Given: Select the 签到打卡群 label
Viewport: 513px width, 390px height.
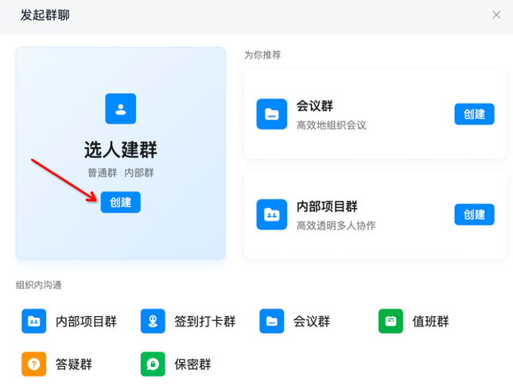Looking at the screenshot, I should pos(205,322).
